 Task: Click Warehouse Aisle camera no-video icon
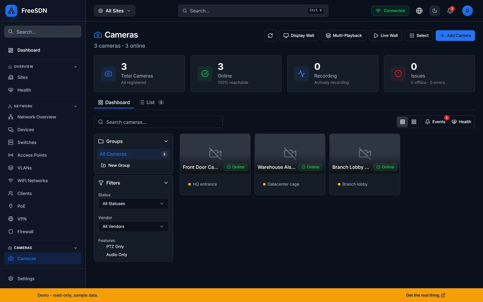(x=290, y=153)
